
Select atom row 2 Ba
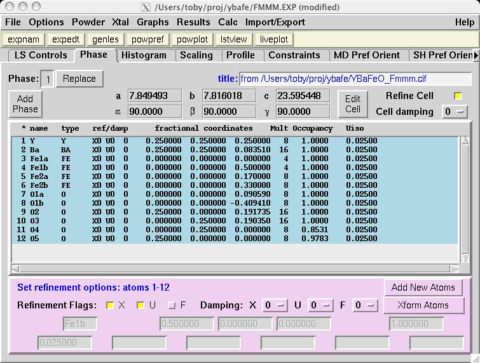[x=235, y=150]
